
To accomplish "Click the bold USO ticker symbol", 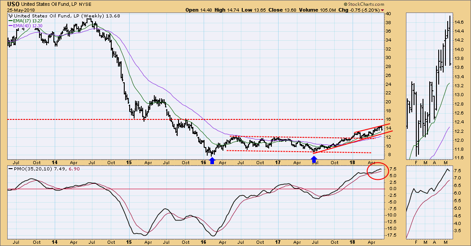I will pyautogui.click(x=13, y=4).
